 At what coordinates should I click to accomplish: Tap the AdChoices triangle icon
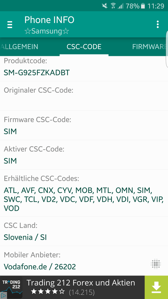point(3,296)
